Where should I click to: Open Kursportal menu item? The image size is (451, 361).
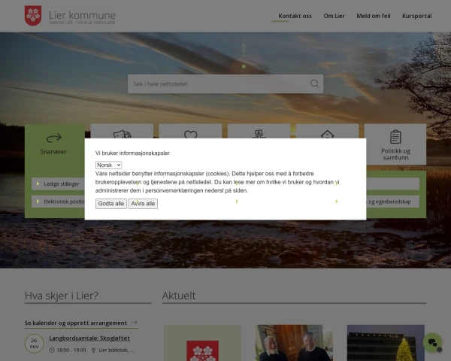[x=416, y=16]
